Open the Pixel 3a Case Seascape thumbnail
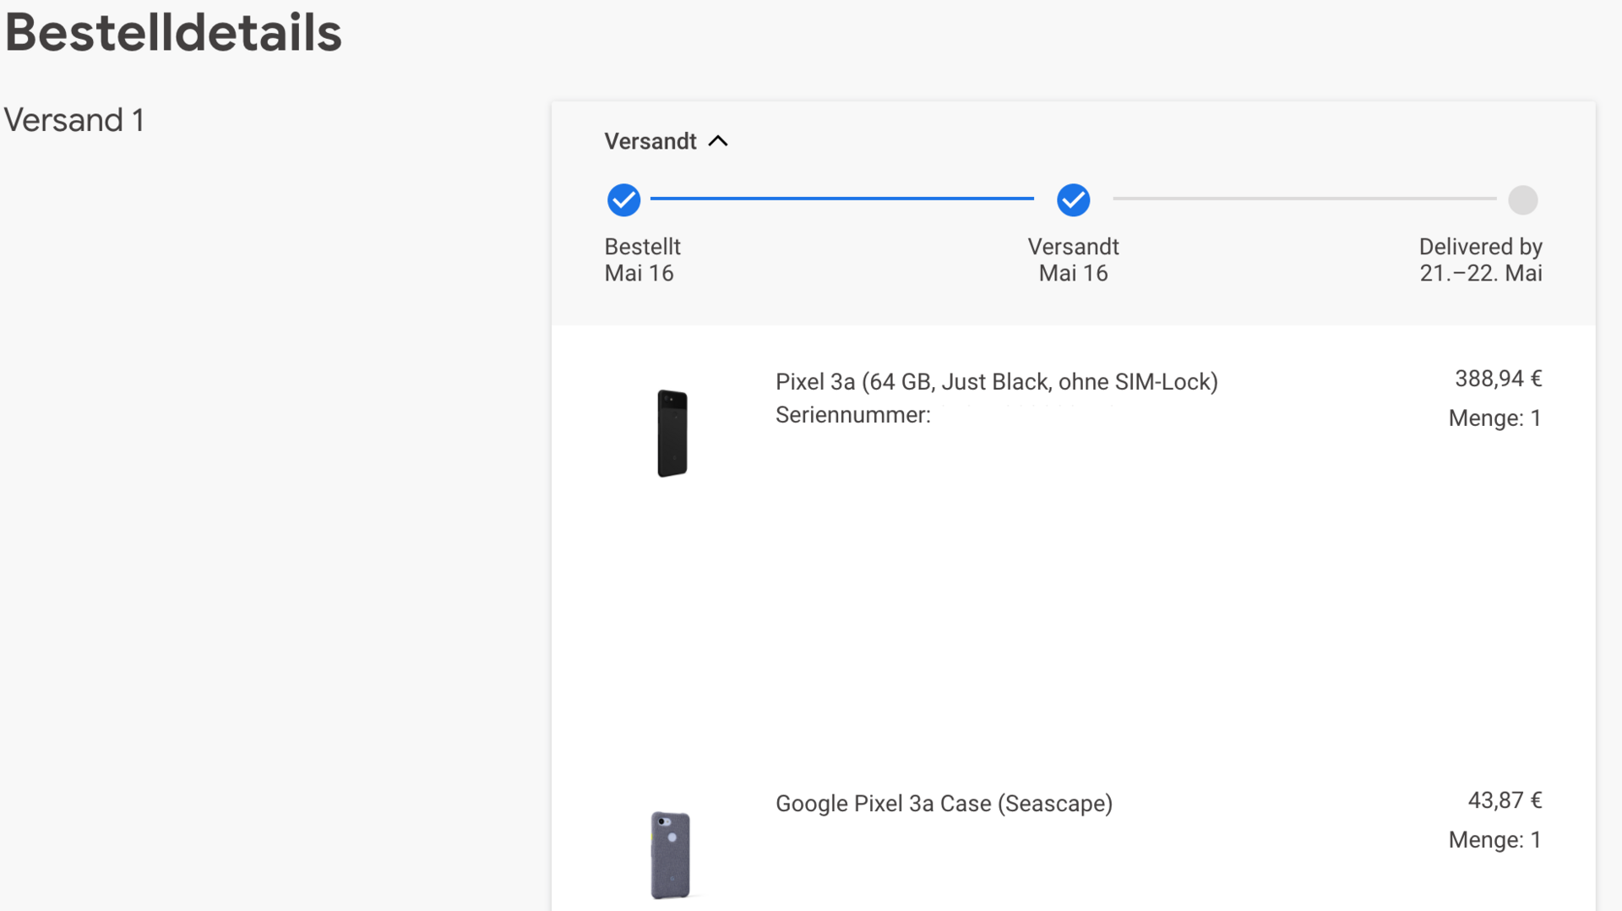This screenshot has width=1622, height=911. (671, 854)
